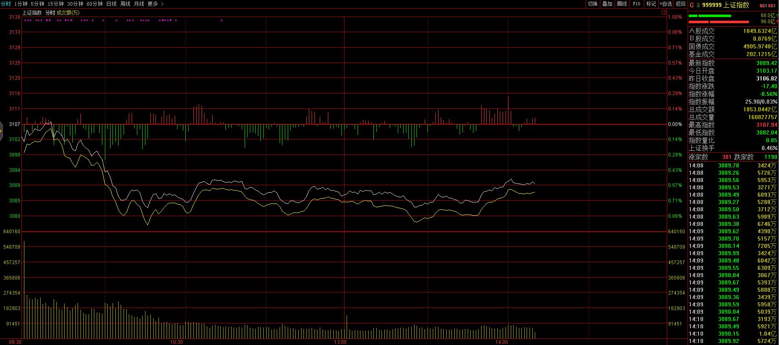Click the 昨日收盘 value 3106.82

coord(766,78)
